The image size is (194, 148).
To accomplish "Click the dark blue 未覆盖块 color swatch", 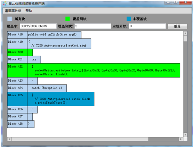I will point(129,19).
